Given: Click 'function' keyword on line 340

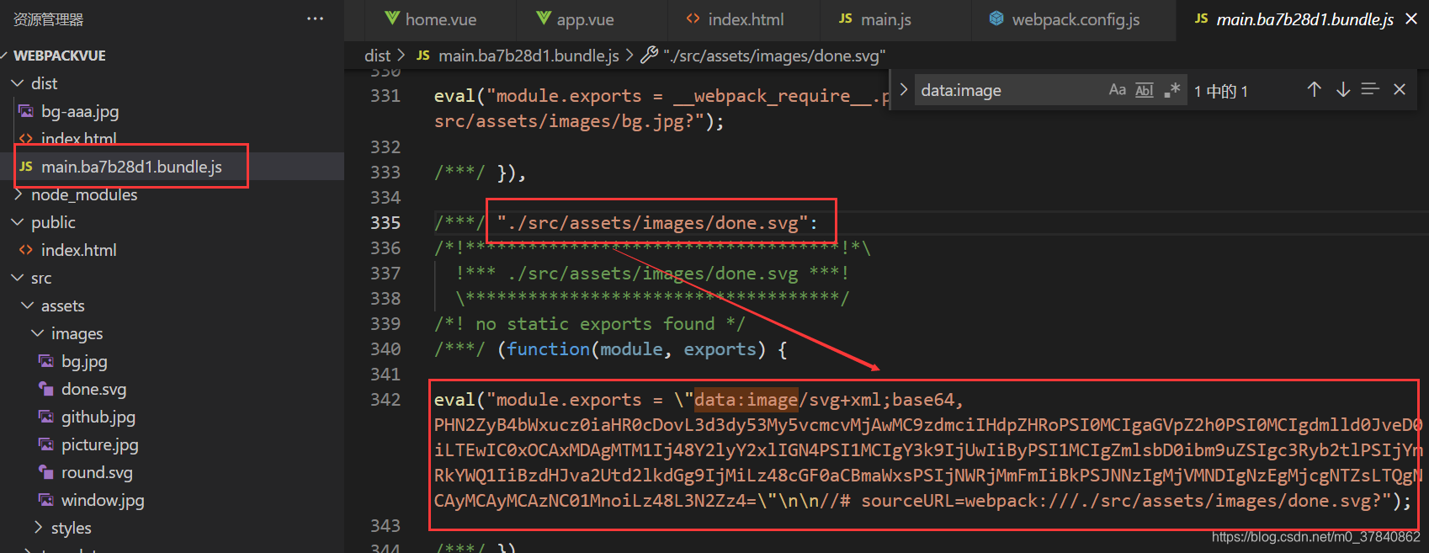Looking at the screenshot, I should (x=548, y=348).
